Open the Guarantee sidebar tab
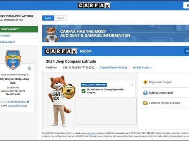The height and width of the screenshot is (141, 189). (19, 42)
